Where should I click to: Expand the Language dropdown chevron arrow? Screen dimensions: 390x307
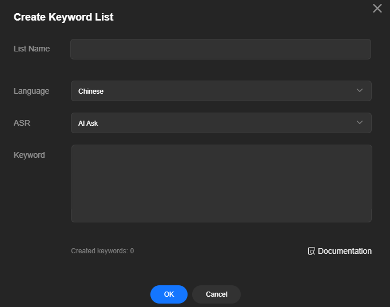coord(360,90)
